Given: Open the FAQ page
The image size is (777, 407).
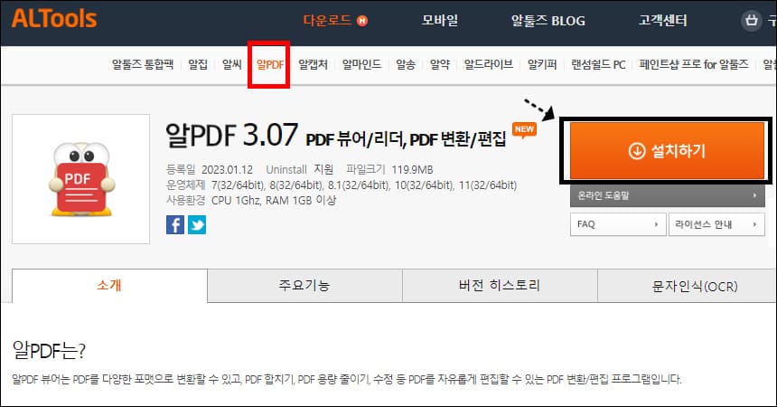Looking at the screenshot, I should click(x=617, y=224).
